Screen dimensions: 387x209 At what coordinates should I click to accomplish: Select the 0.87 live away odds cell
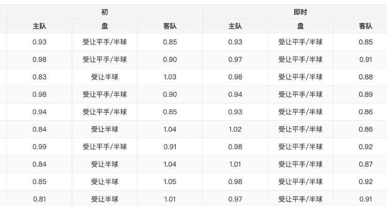(365, 164)
